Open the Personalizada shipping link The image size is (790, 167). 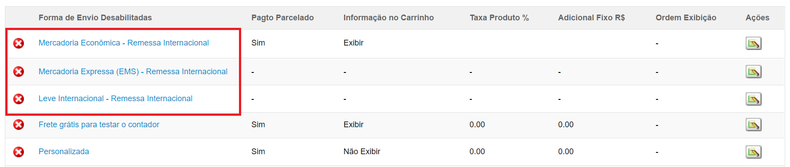64,152
